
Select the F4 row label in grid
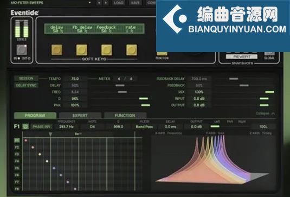(x=17, y=161)
